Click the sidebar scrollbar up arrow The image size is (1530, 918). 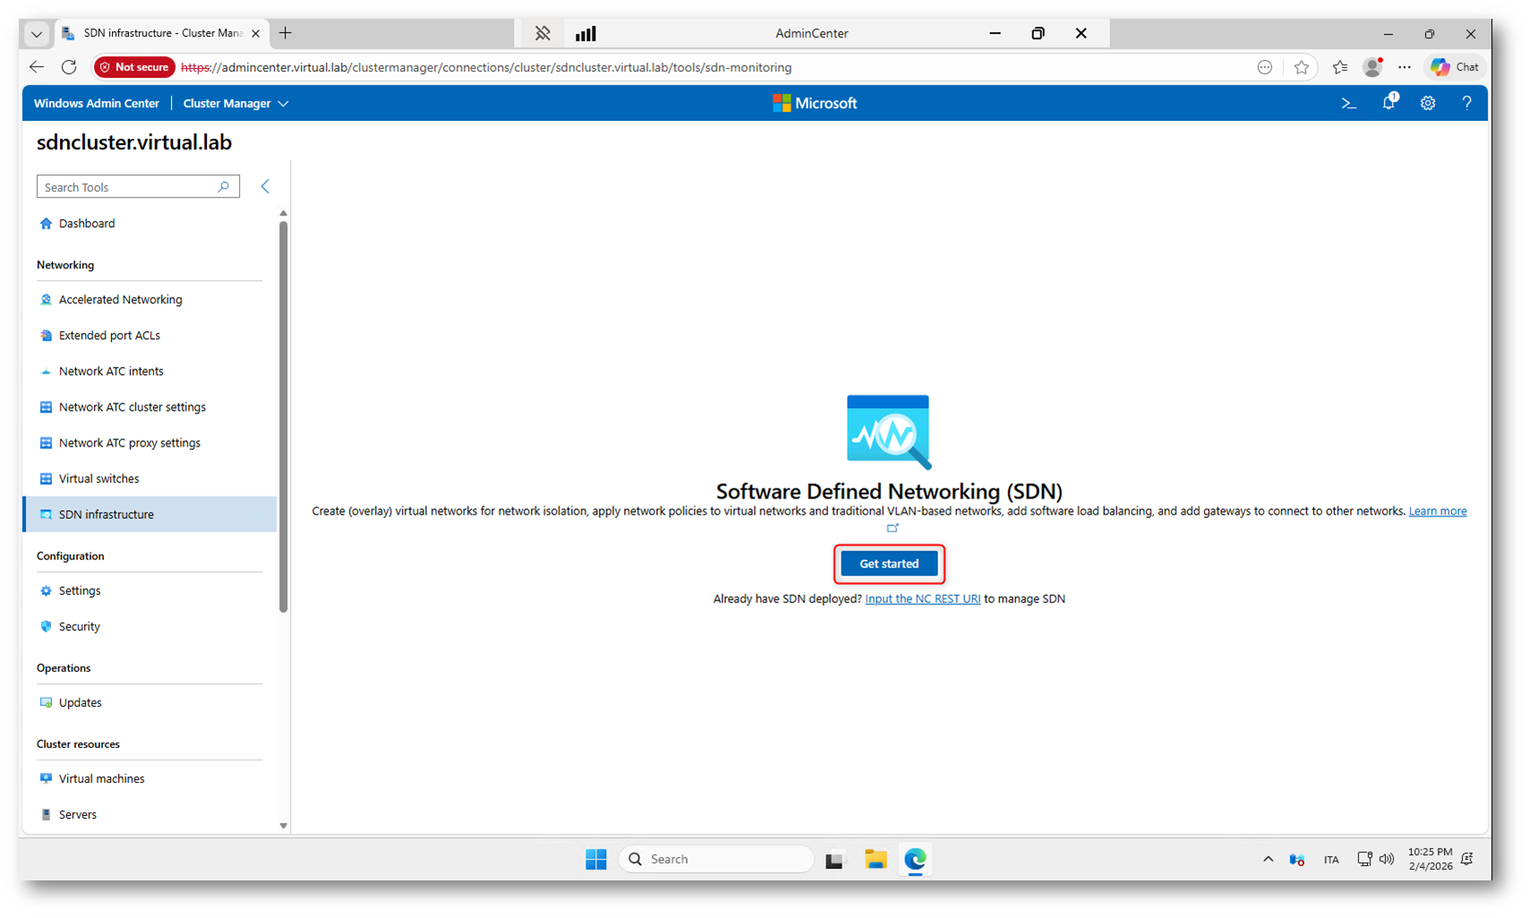pos(283,214)
